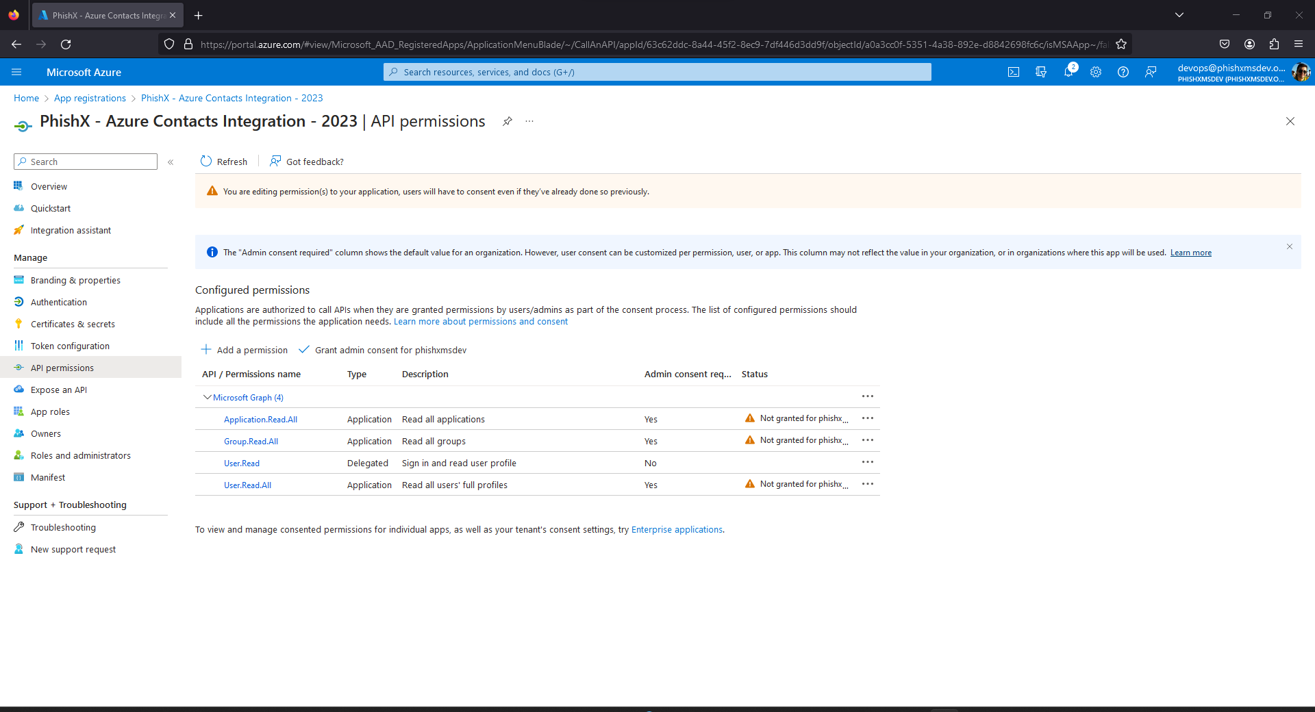
Task: Open Cloud Shell from the top bar
Action: pos(1014,72)
